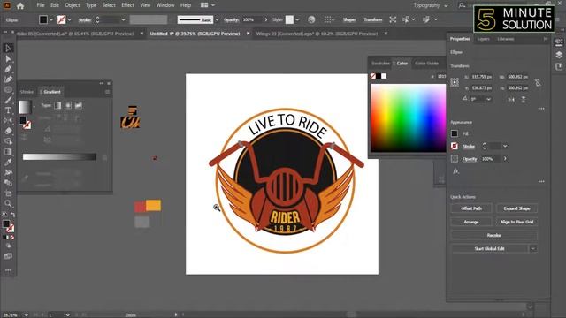
Task: Select the Gradient tool in toolbar
Action: (x=8, y=152)
